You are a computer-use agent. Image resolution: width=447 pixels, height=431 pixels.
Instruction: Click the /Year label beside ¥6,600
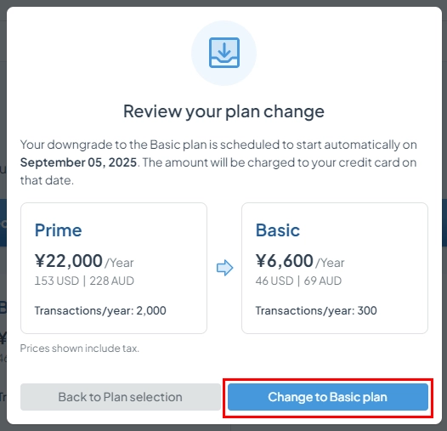pos(330,263)
